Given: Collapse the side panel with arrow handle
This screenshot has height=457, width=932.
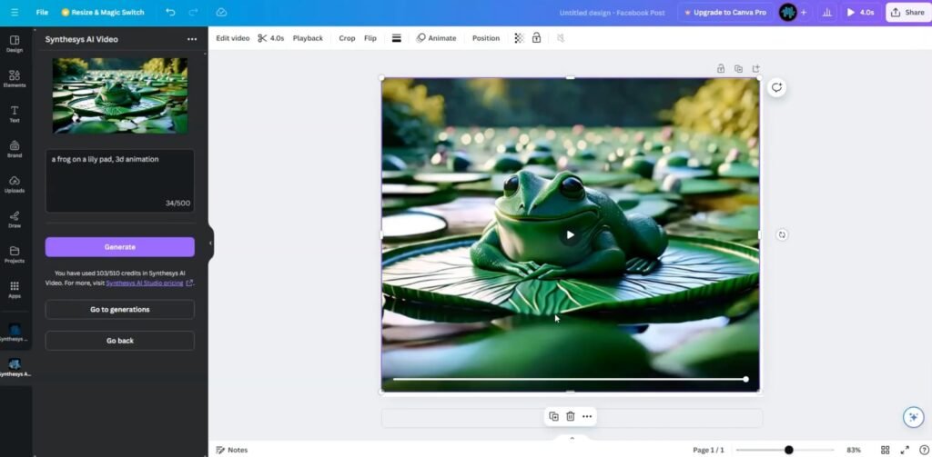Looking at the screenshot, I should pyautogui.click(x=211, y=243).
